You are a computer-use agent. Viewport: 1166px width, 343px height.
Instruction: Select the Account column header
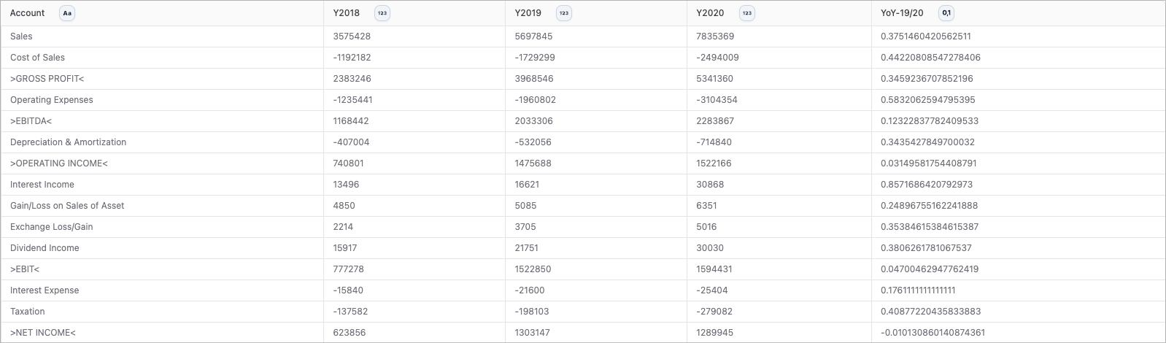[x=162, y=13]
